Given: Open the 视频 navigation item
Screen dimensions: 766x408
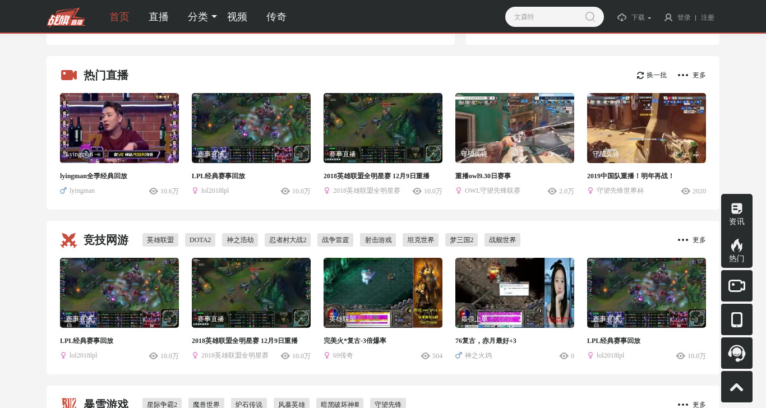Looking at the screenshot, I should tap(237, 17).
